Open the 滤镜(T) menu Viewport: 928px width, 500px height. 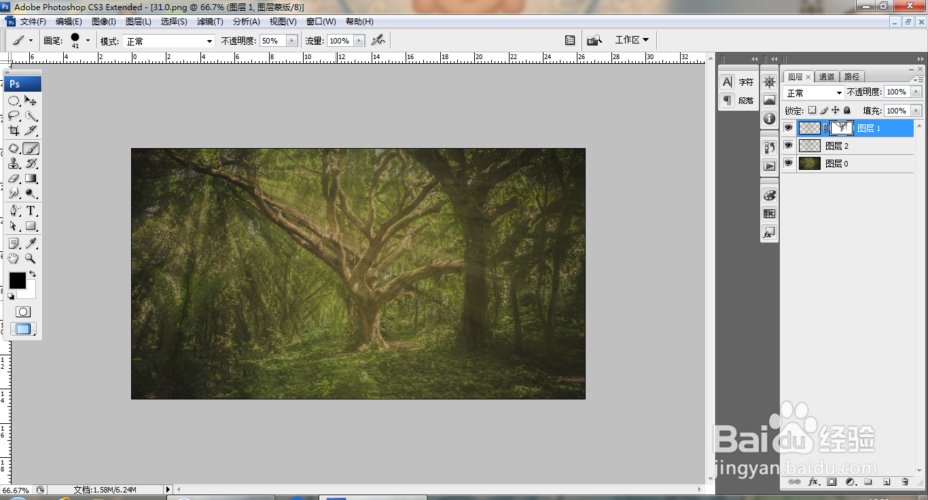pyautogui.click(x=210, y=22)
